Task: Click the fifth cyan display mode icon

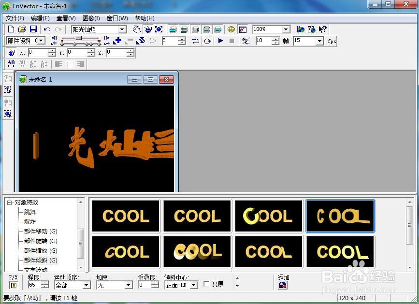Action: (218, 29)
